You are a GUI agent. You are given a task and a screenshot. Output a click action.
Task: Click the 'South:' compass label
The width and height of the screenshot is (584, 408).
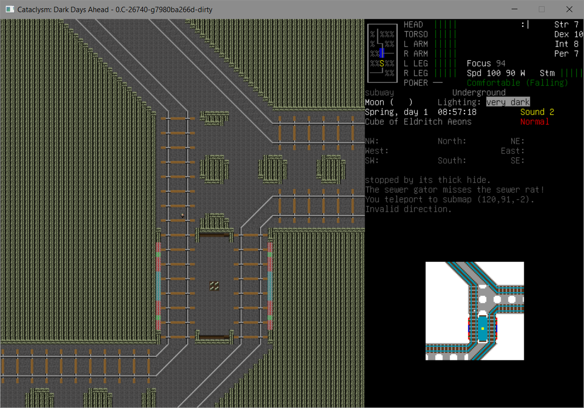coord(452,160)
